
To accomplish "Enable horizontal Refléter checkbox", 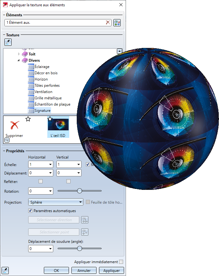I will point(40,181).
